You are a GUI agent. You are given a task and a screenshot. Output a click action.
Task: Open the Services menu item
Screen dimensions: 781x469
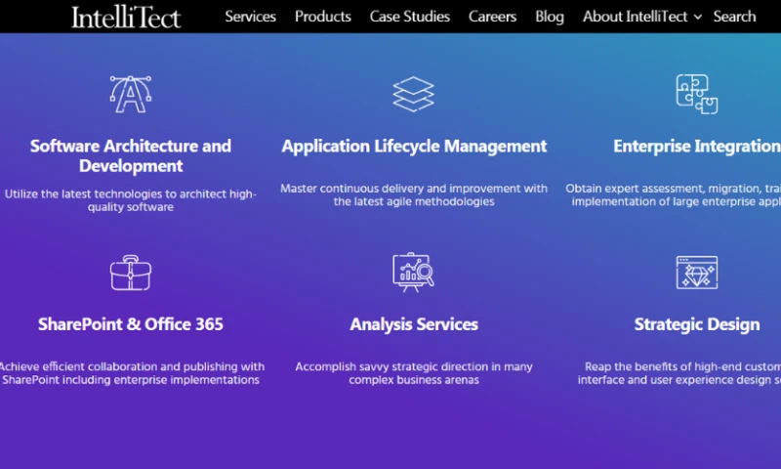[x=250, y=17]
